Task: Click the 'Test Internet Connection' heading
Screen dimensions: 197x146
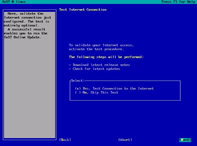Action: click(83, 9)
